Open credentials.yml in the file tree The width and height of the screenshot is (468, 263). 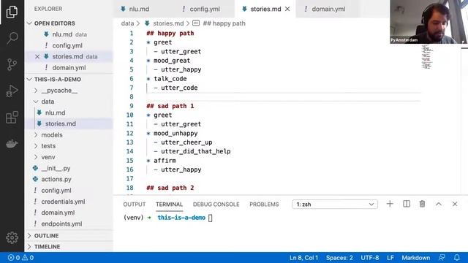tap(63, 202)
